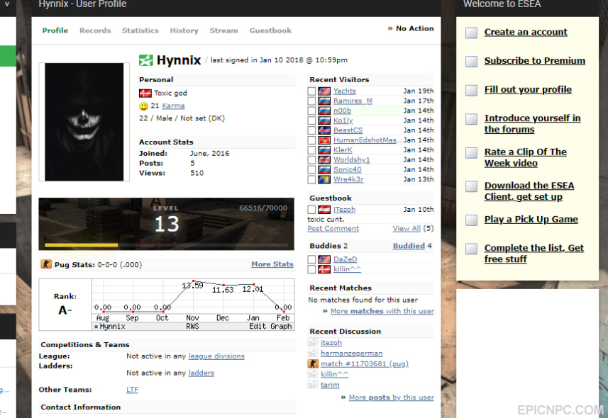Tick the checkbox next to Ramires_M
This screenshot has height=418, width=608.
click(x=311, y=101)
